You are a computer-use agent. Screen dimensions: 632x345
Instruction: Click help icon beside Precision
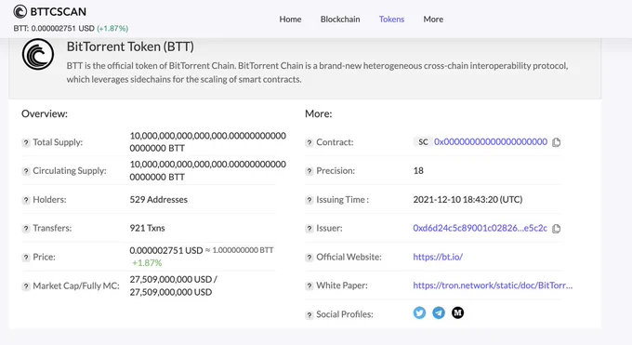(x=309, y=171)
